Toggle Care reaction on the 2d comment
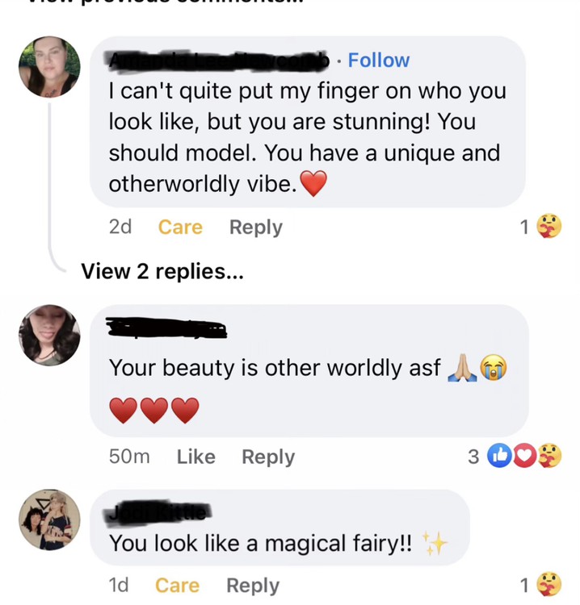 (x=180, y=227)
